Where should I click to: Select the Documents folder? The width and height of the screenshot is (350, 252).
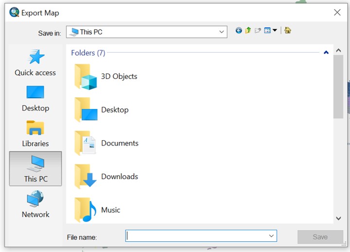point(106,143)
